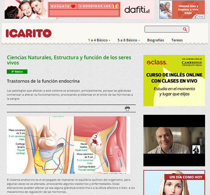Image resolution: width=210 pixels, height=195 pixels.
Task: Click the ICARITO logo
Action: 29,33
